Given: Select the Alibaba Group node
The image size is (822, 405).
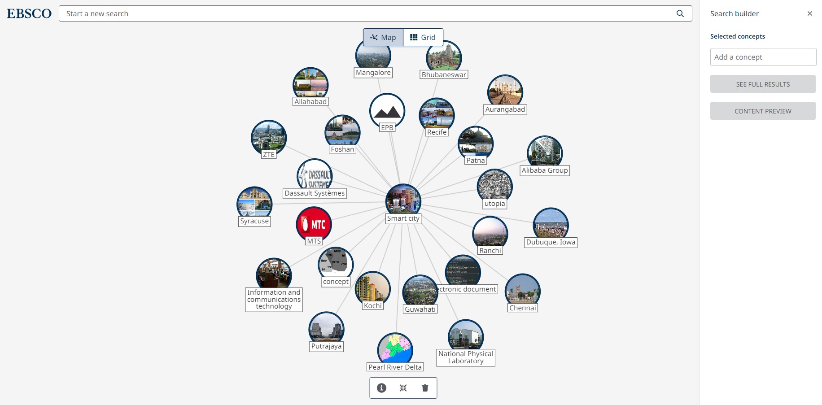Looking at the screenshot, I should (x=545, y=153).
